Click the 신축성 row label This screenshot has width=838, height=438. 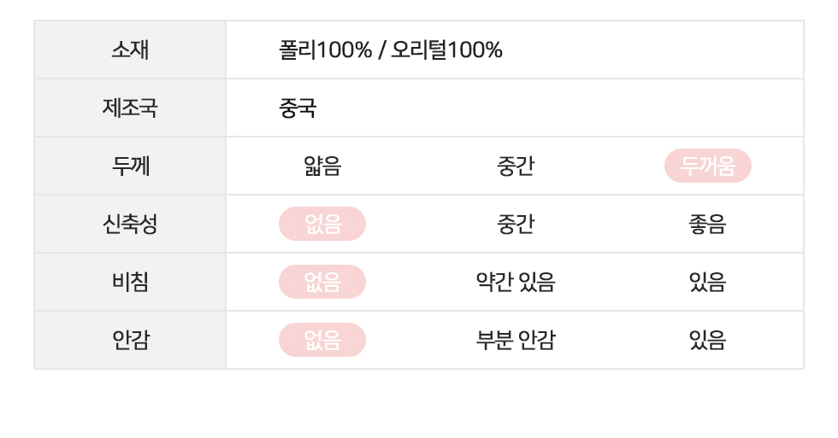coord(130,224)
